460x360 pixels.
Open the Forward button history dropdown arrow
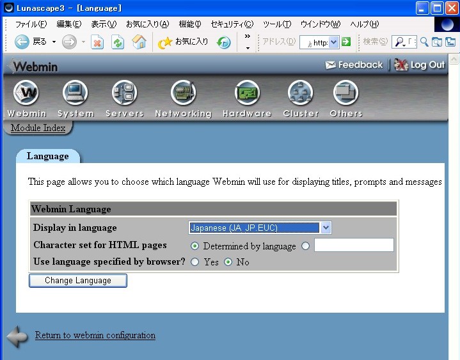(83, 42)
